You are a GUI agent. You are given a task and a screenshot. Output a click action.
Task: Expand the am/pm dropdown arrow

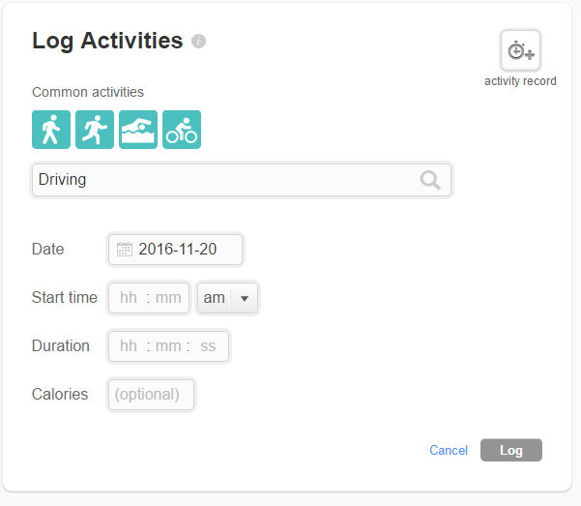[x=245, y=298]
